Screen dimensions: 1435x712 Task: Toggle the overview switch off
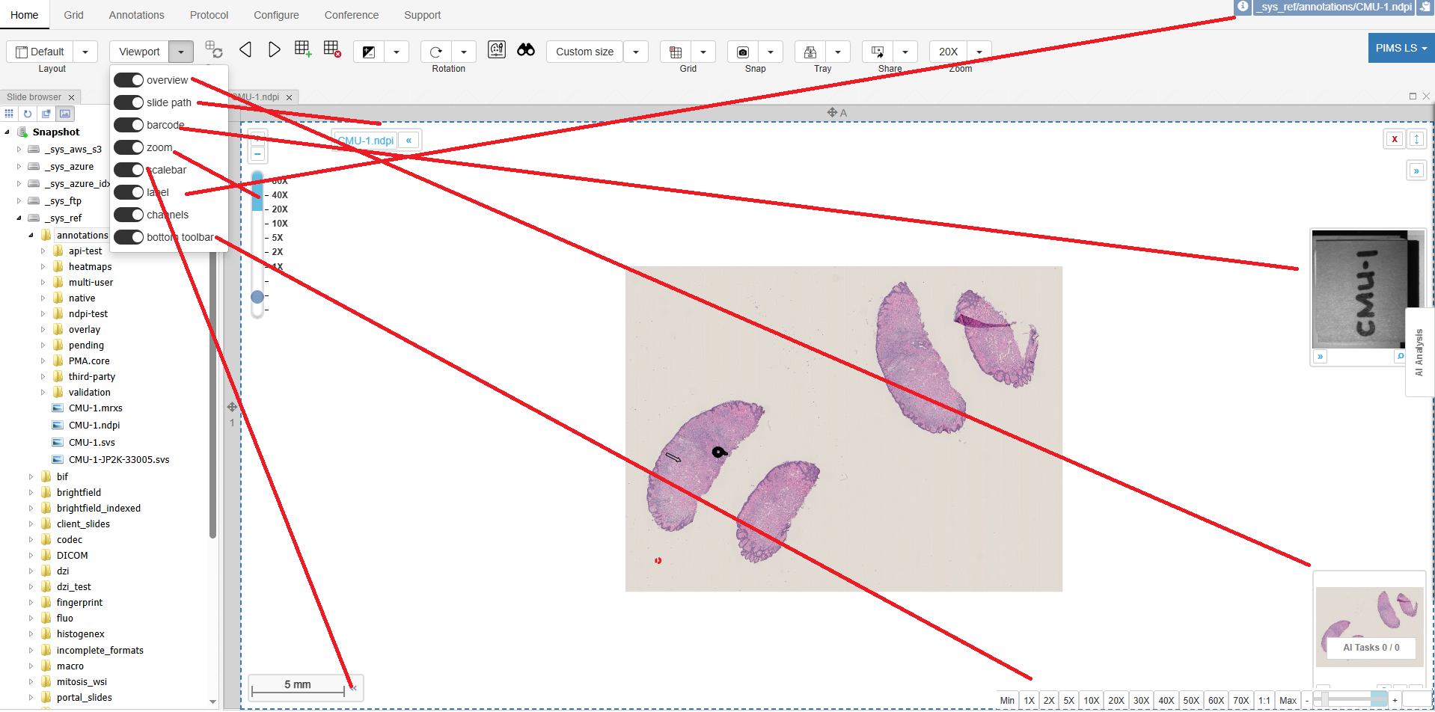coord(129,80)
